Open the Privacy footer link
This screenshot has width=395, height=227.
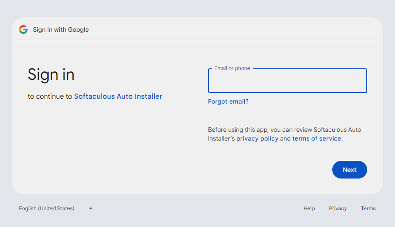(x=338, y=208)
